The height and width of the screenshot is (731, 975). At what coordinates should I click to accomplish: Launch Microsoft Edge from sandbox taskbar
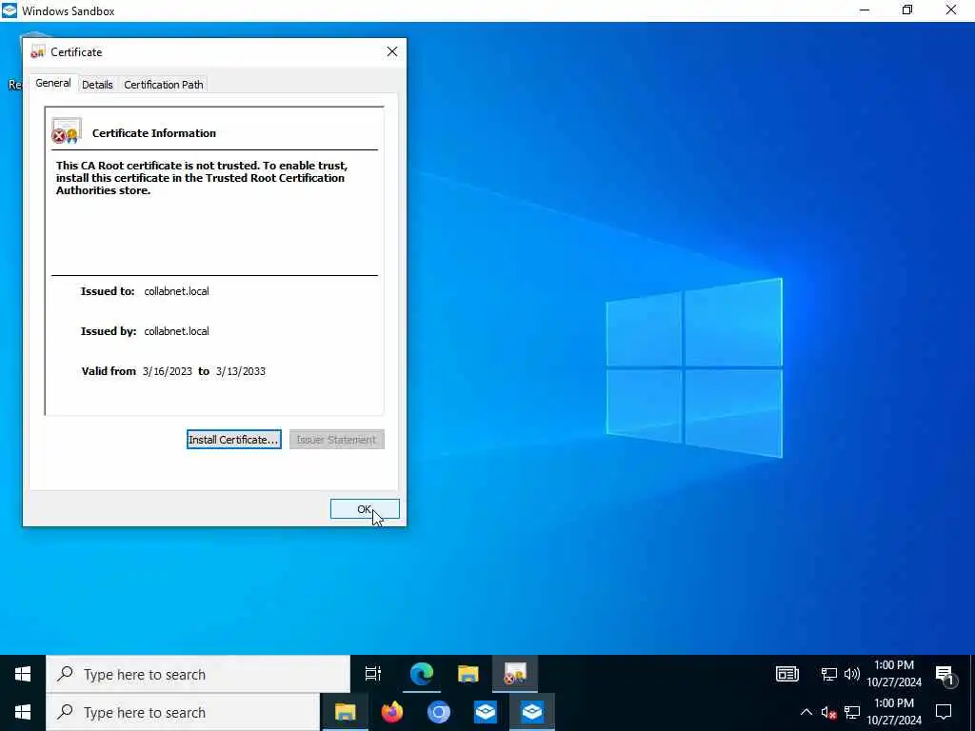pos(422,674)
